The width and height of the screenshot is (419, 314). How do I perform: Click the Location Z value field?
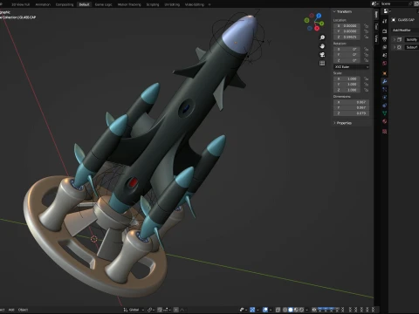(x=347, y=37)
